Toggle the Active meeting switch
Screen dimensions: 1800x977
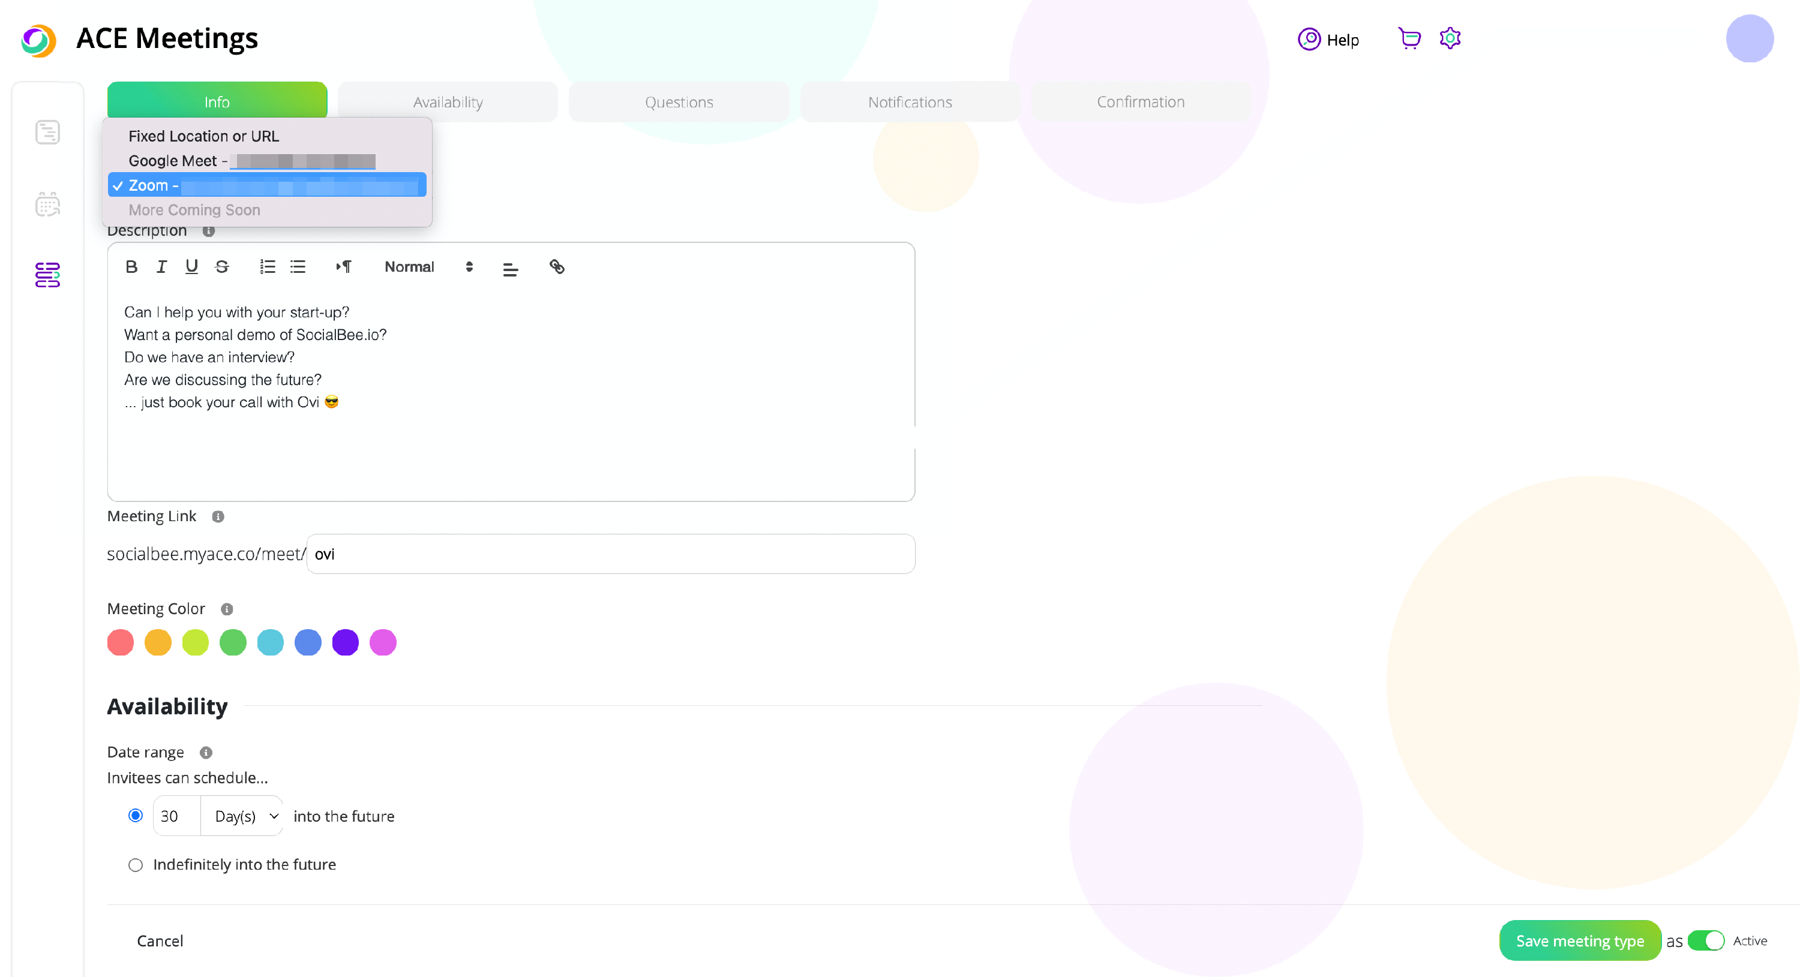click(x=1706, y=940)
